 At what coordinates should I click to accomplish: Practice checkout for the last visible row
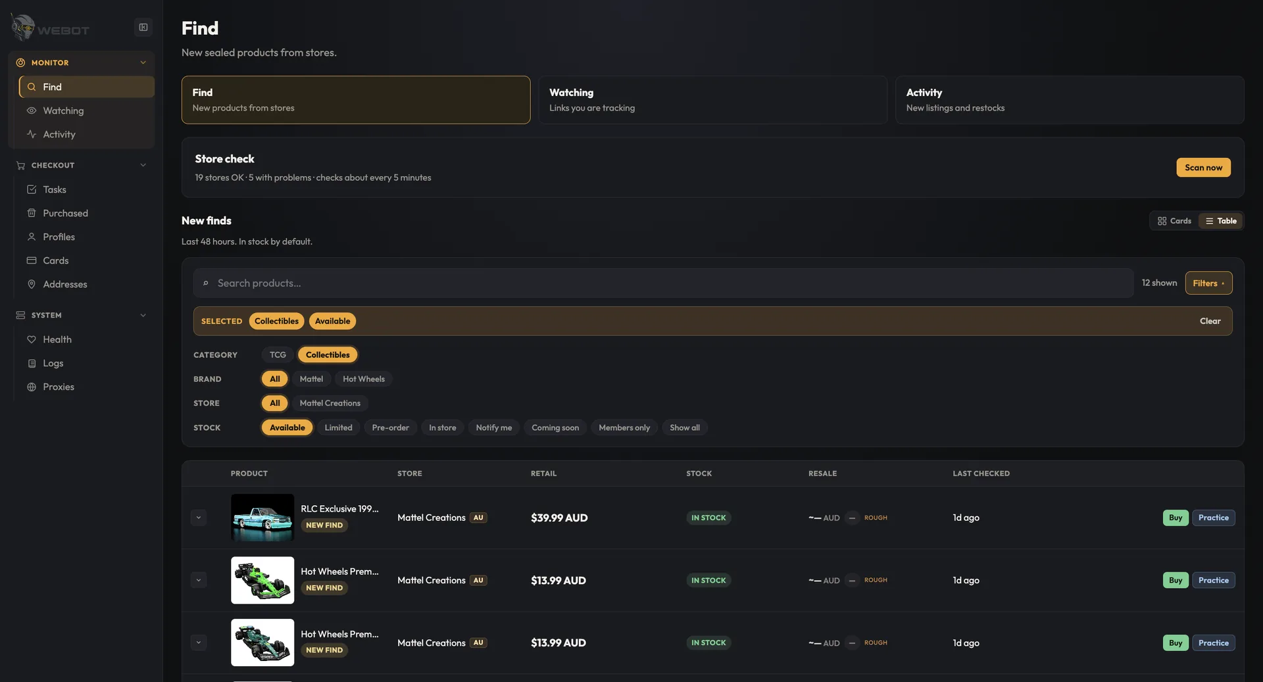coord(1213,643)
